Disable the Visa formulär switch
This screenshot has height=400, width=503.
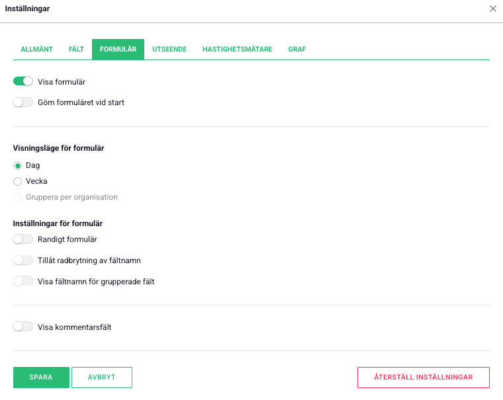point(23,82)
